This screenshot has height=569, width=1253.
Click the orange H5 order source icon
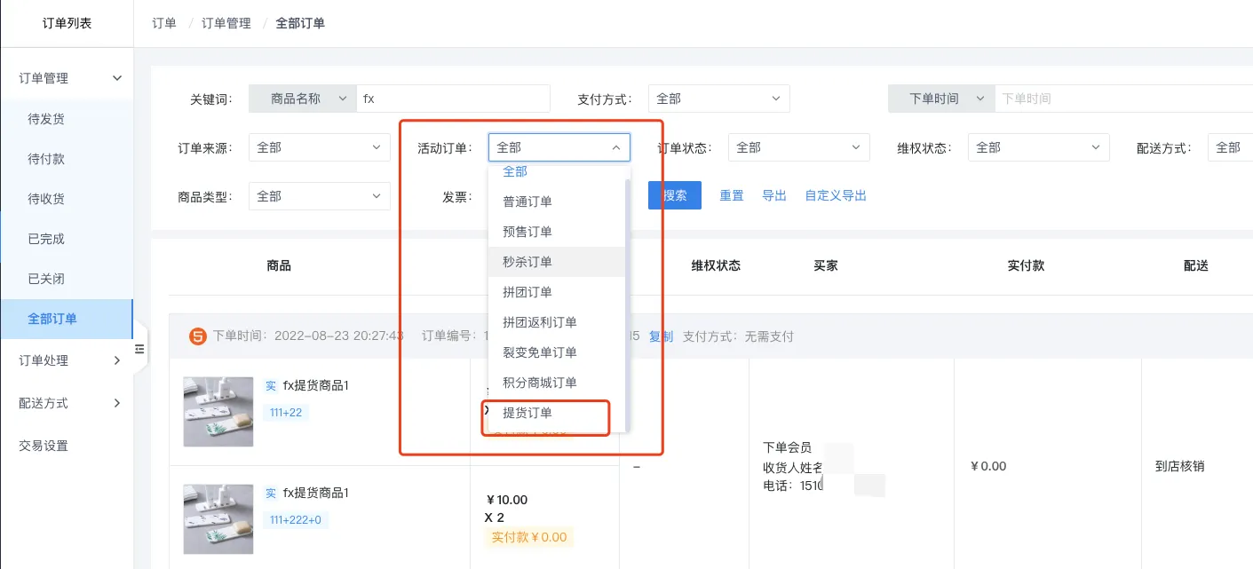197,336
